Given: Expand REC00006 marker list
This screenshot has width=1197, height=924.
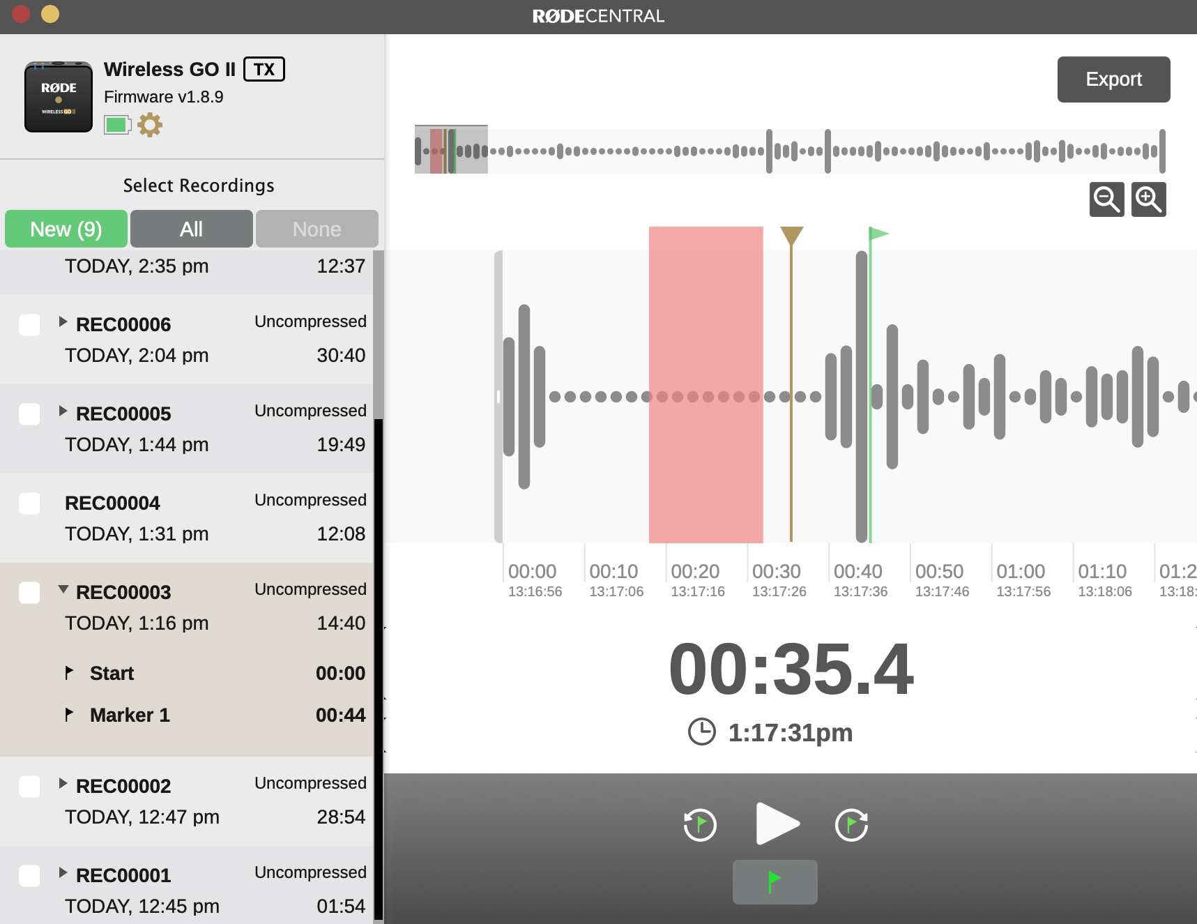Looking at the screenshot, I should click(x=63, y=321).
